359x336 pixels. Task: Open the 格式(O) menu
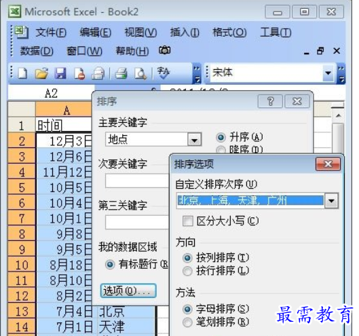point(229,33)
